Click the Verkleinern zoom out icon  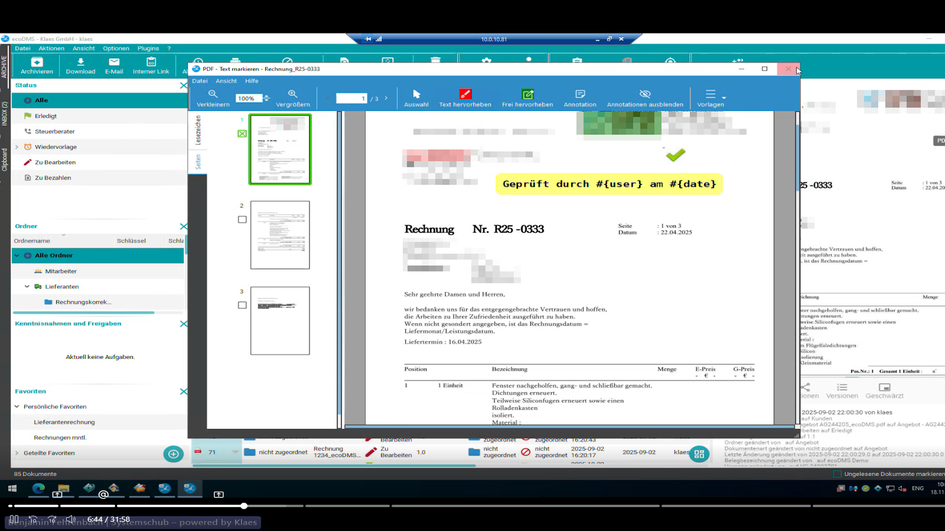tap(213, 94)
